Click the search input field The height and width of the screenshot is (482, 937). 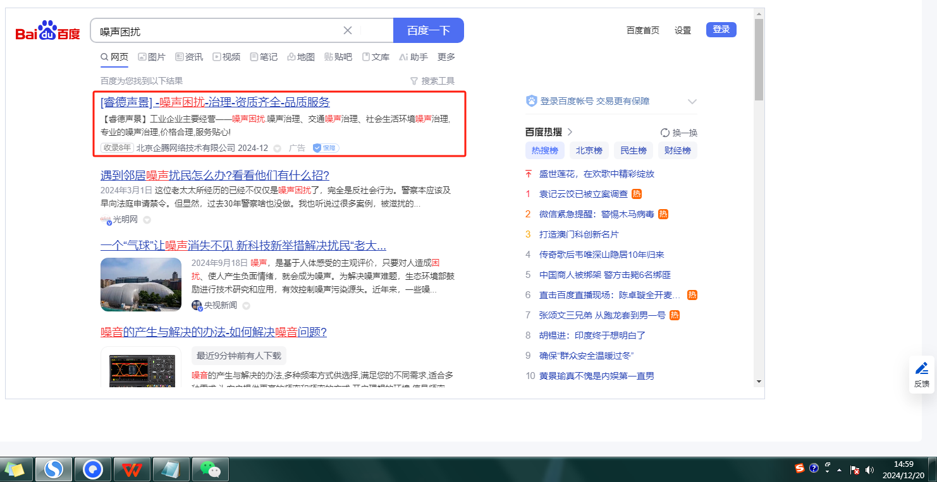[x=215, y=30]
